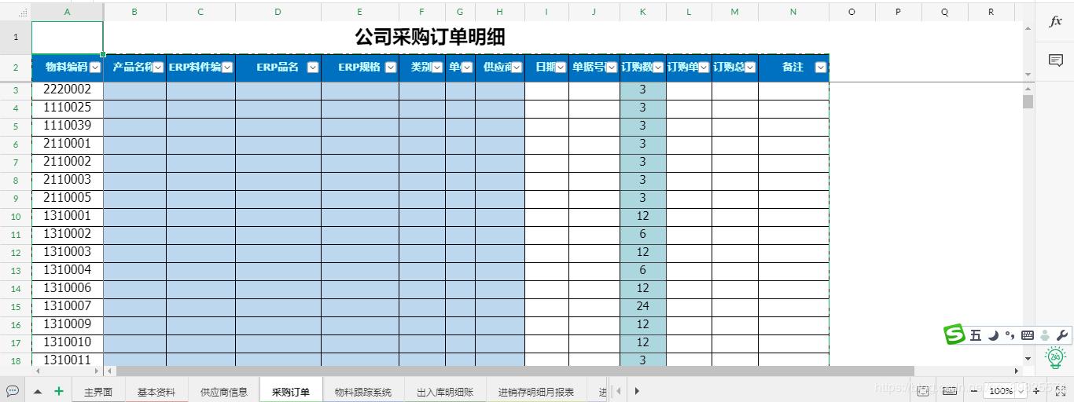Toggle the moon half-width icon on the IME bar
The height and width of the screenshot is (402, 1074).
coord(993,335)
